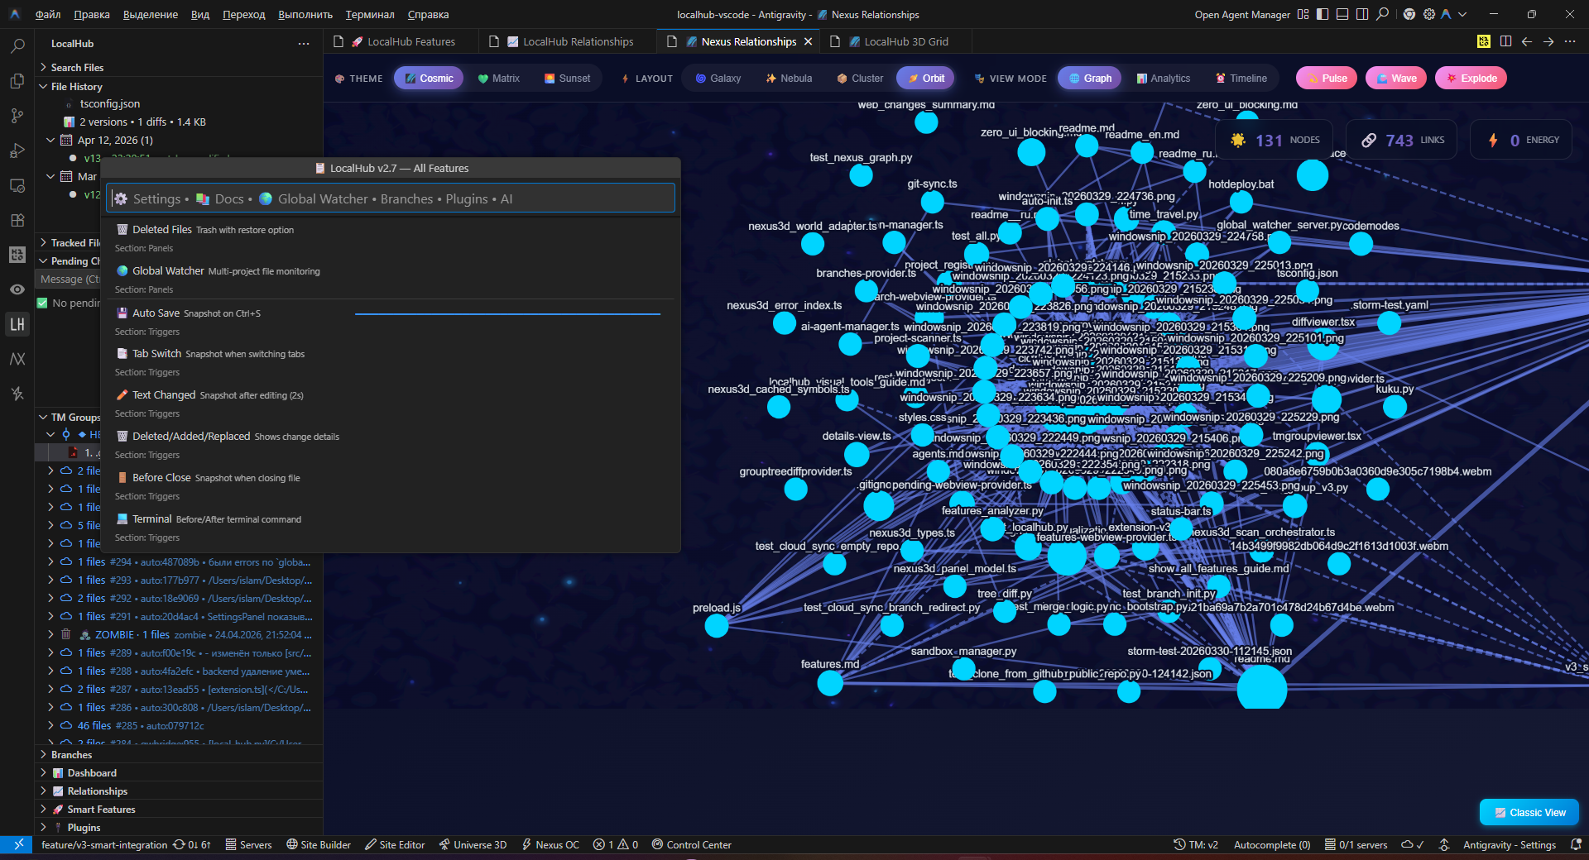Image resolution: width=1589 pixels, height=860 pixels.
Task: Open the Search view in activity bar
Action: click(x=17, y=46)
